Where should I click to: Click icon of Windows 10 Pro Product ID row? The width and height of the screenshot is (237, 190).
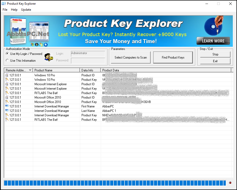(x=7, y=75)
